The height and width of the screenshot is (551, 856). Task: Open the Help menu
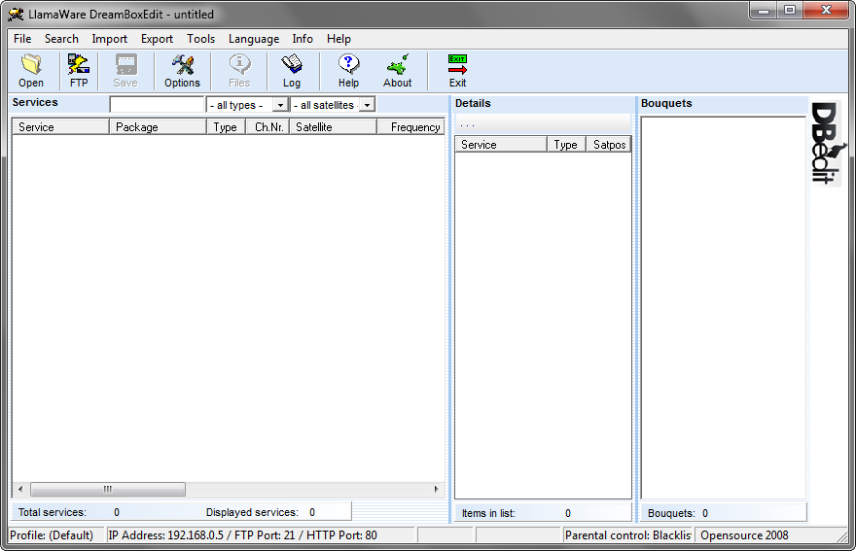point(339,39)
